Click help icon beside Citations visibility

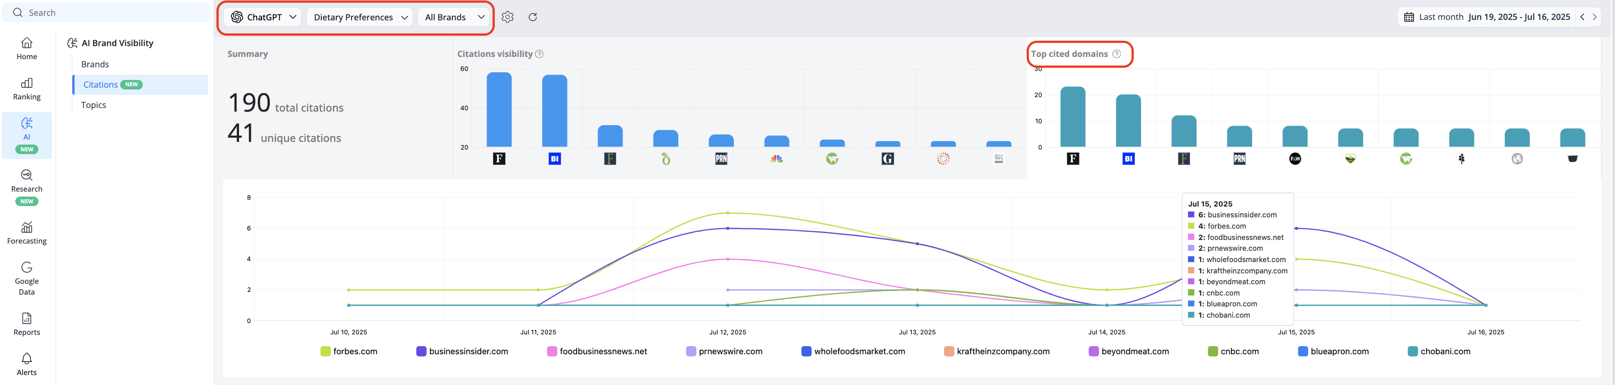click(539, 54)
